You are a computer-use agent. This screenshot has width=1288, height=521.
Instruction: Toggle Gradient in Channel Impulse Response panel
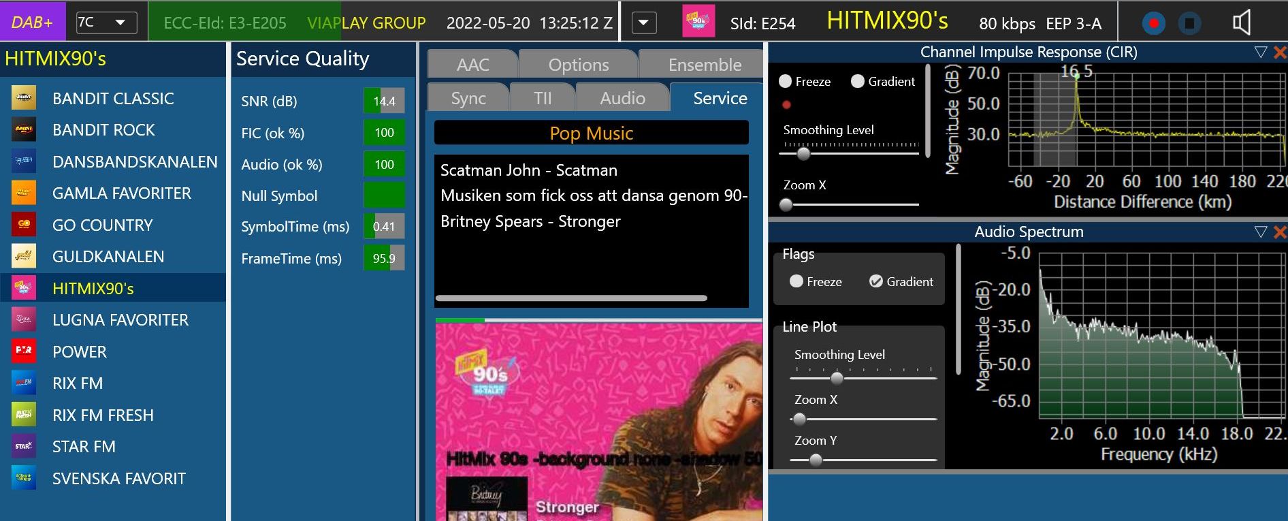(x=858, y=82)
